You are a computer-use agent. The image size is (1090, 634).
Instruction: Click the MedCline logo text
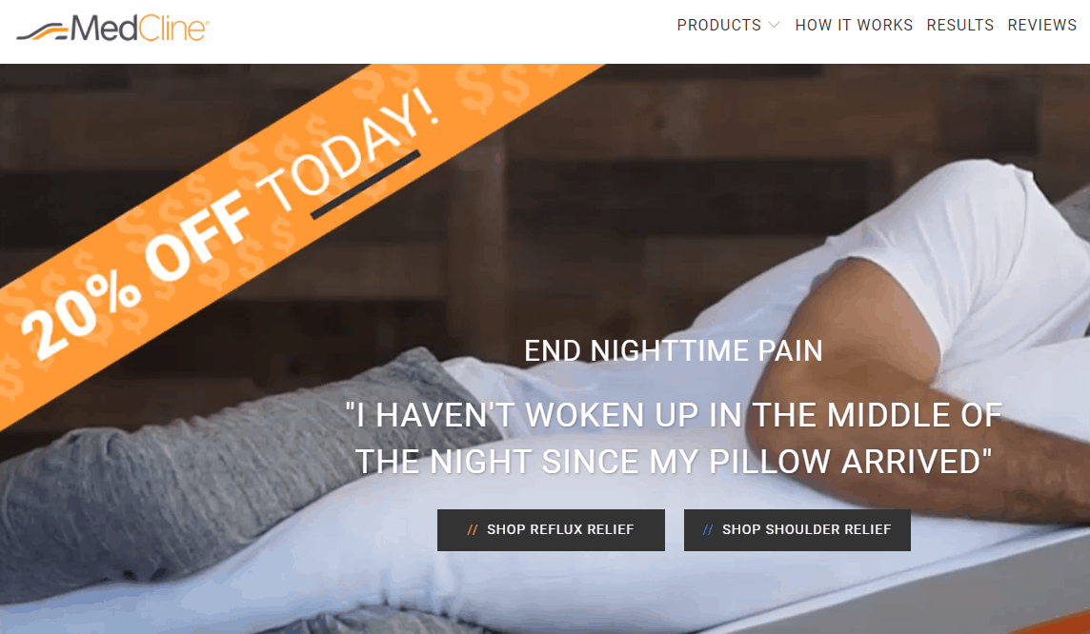click(x=140, y=29)
